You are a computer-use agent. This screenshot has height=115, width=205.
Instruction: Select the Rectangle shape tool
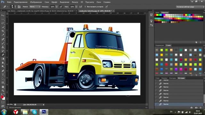3,83
